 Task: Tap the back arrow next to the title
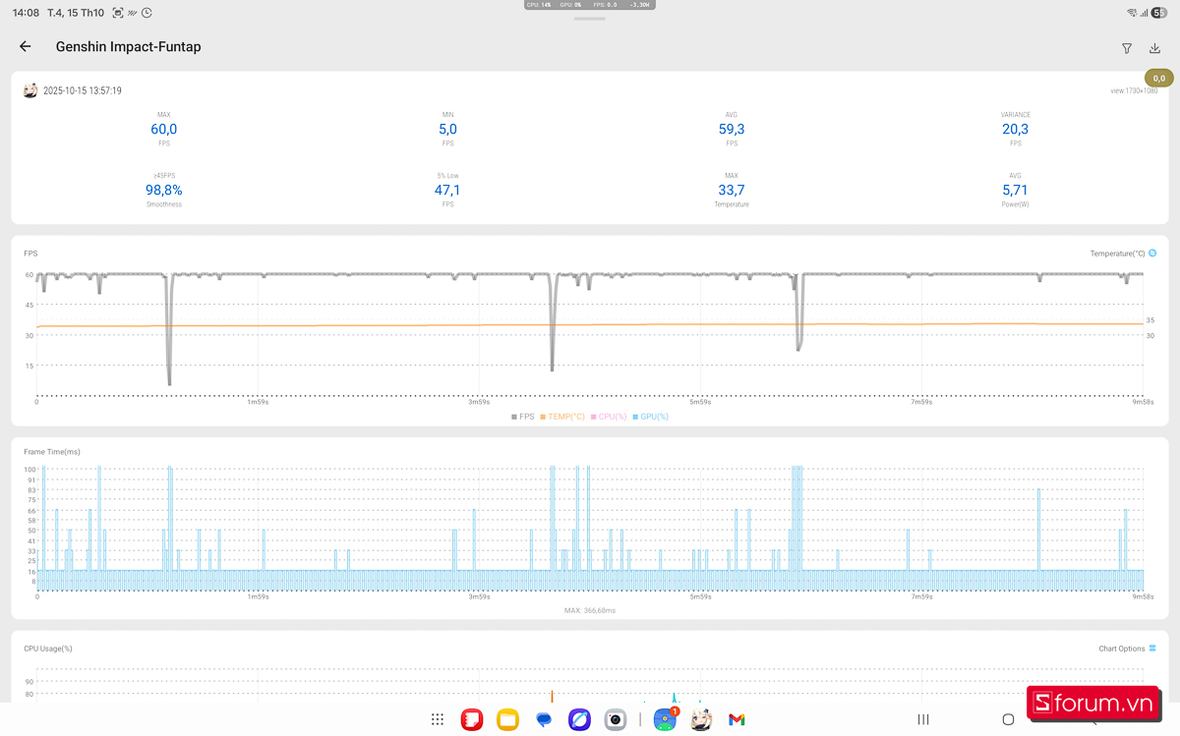[26, 46]
